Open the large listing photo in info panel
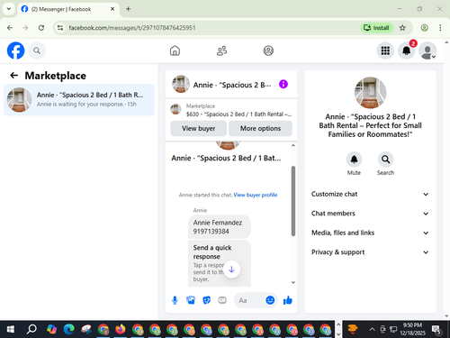 370,93
